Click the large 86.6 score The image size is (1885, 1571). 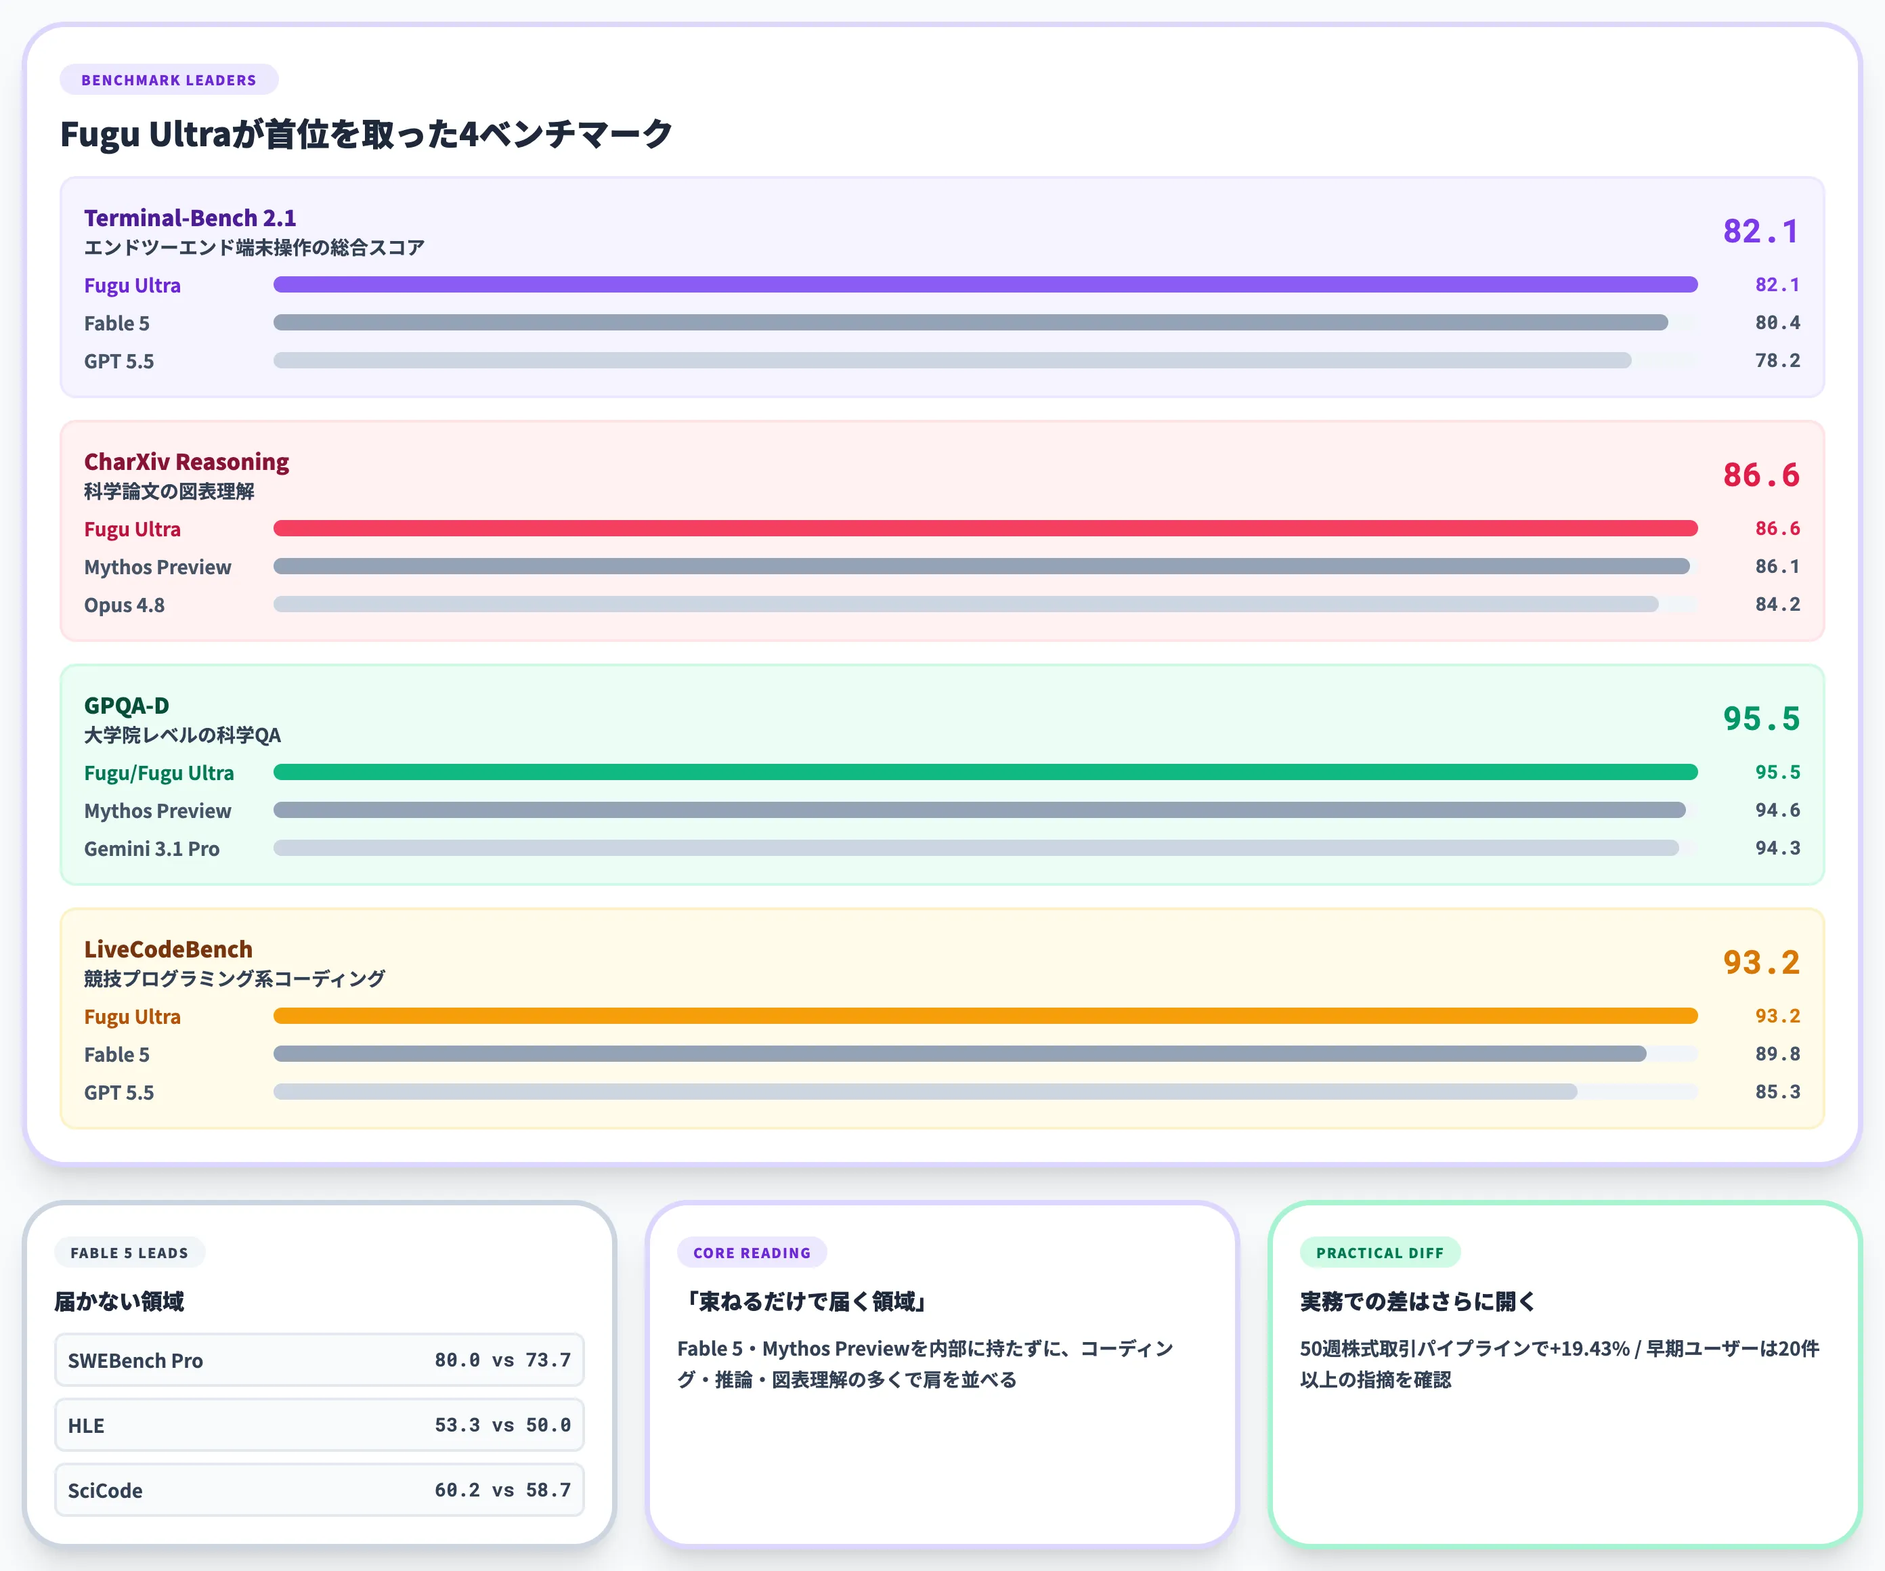point(1761,475)
